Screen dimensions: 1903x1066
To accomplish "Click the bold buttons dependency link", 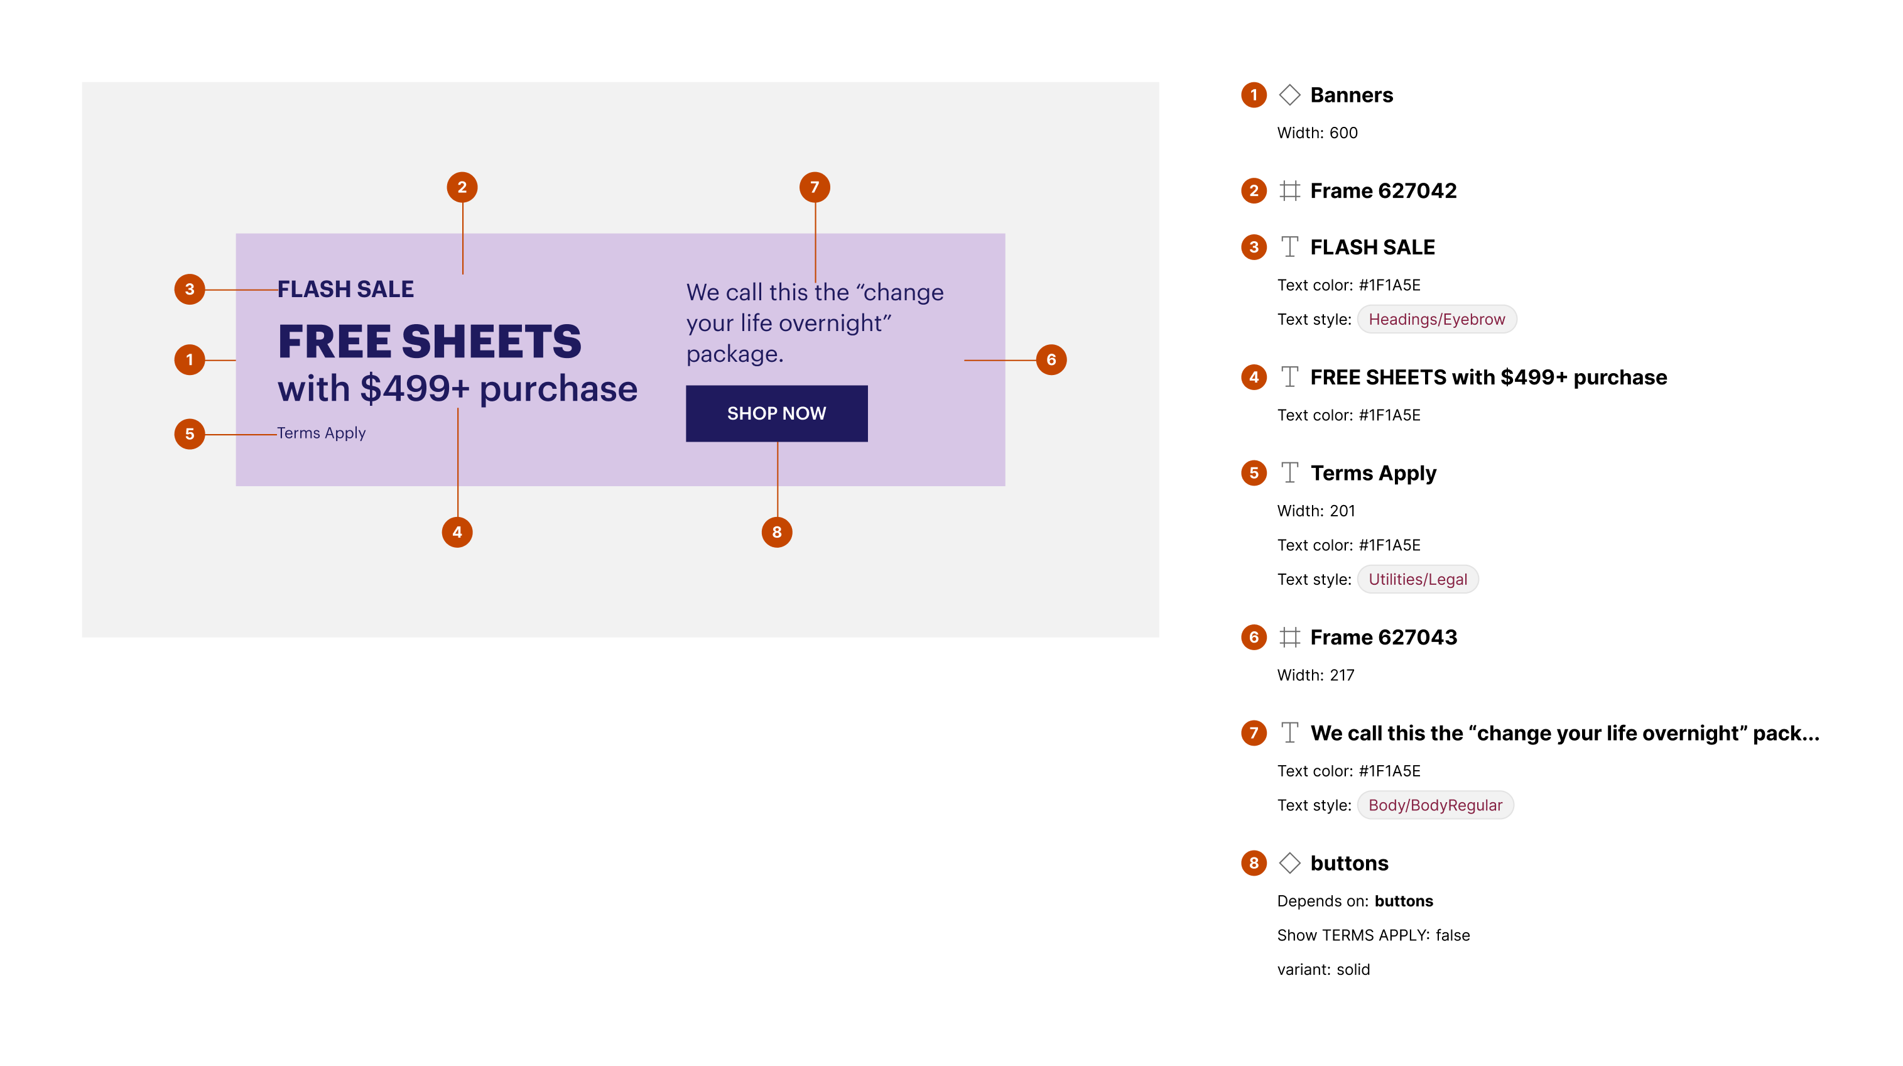I will pyautogui.click(x=1403, y=901).
